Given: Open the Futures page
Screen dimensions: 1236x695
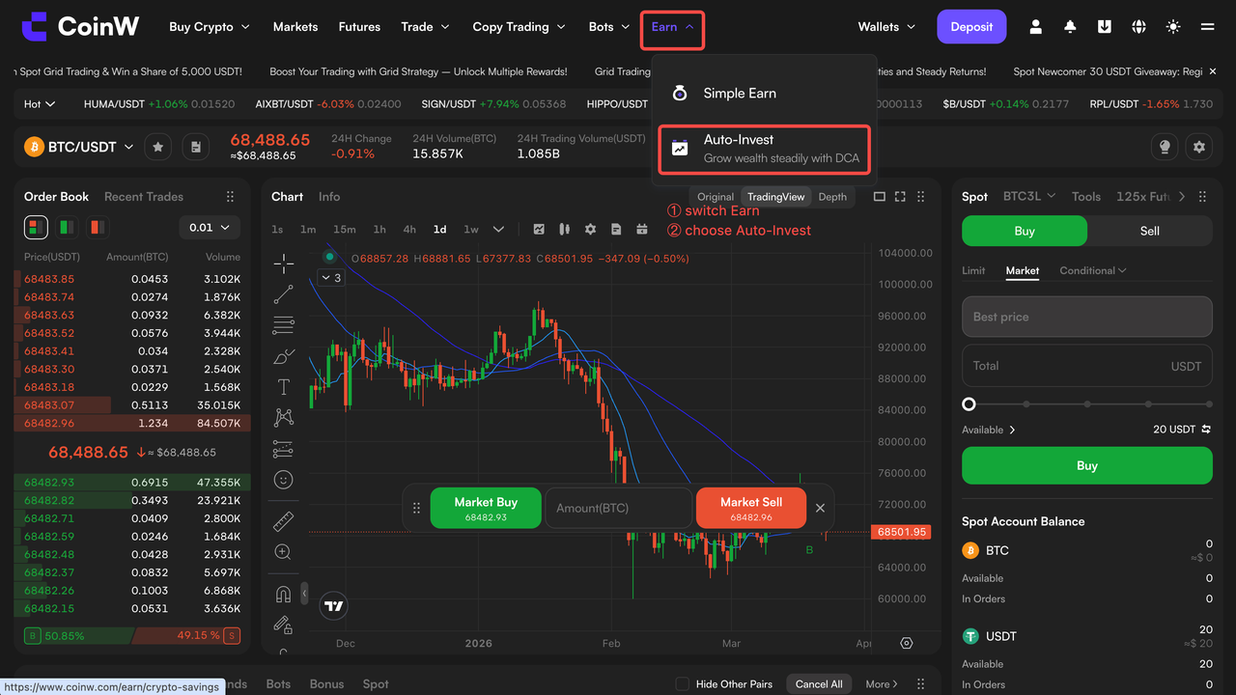Looking at the screenshot, I should 359,27.
